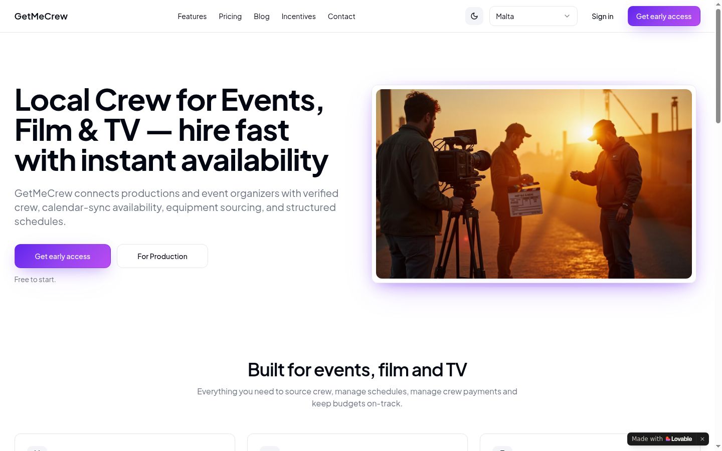Viewport: 722px width, 451px height.
Task: Click the Sign in link
Action: pyautogui.click(x=602, y=16)
